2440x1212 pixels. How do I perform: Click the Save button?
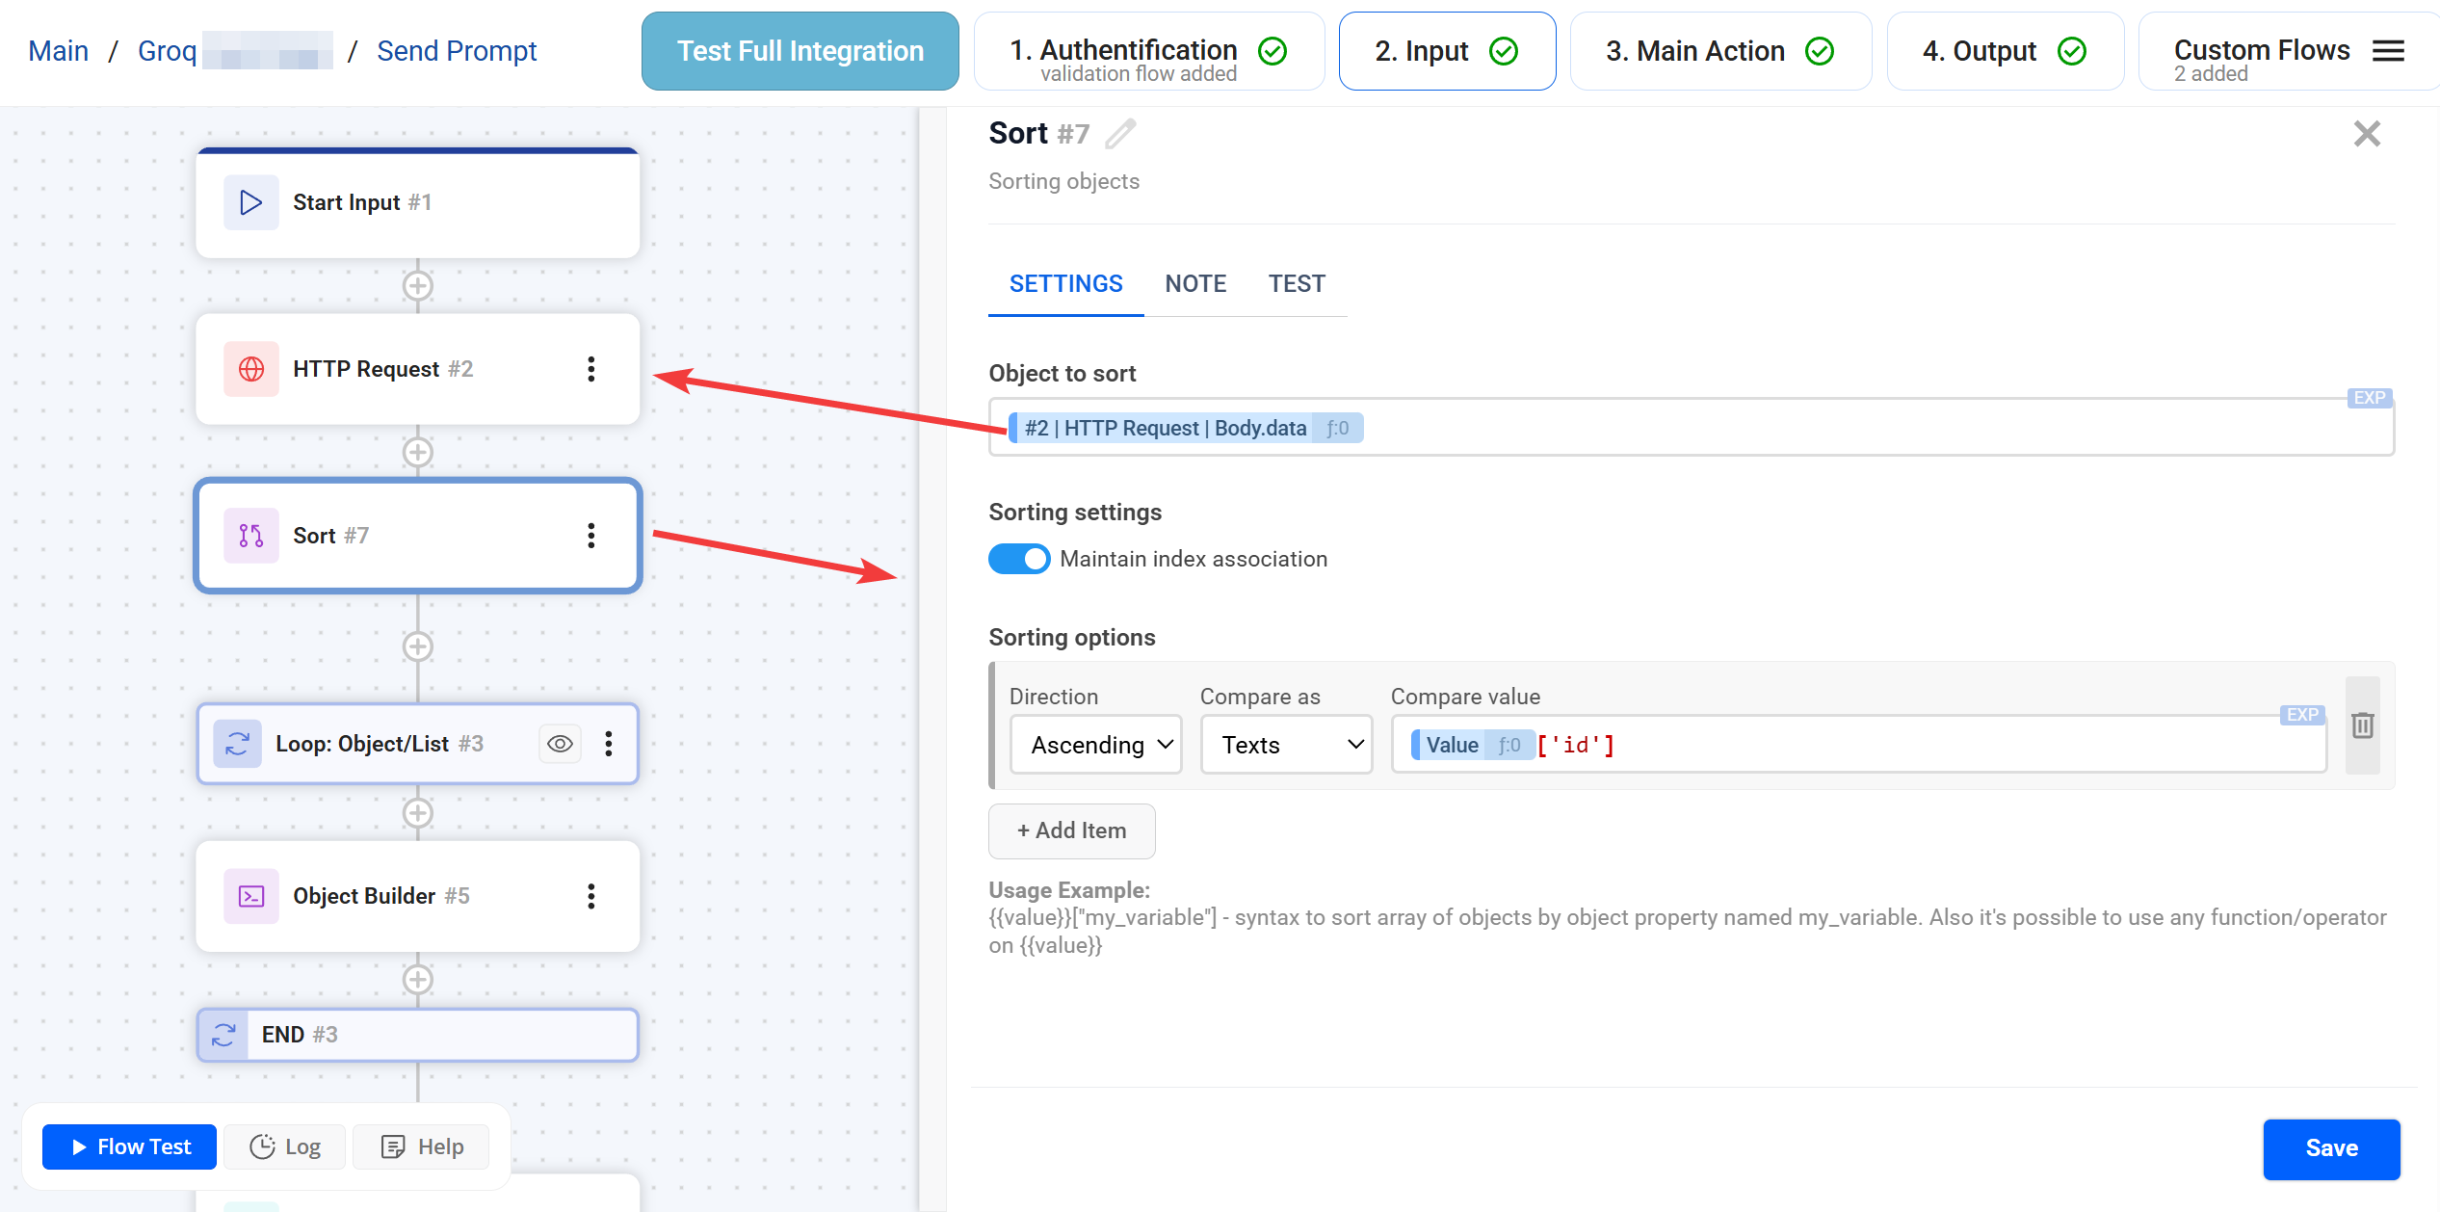[x=2330, y=1148]
